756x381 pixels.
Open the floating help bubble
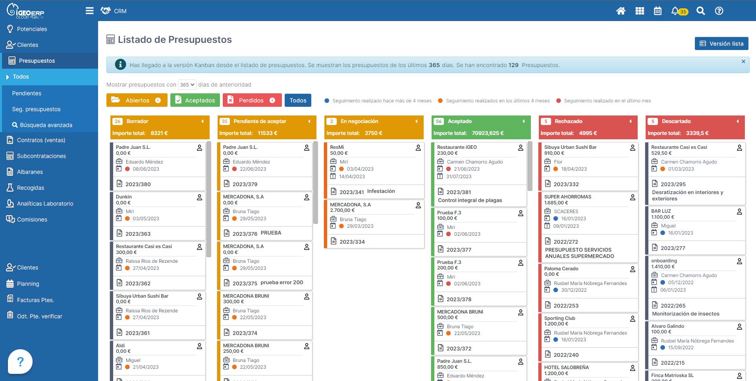point(20,362)
